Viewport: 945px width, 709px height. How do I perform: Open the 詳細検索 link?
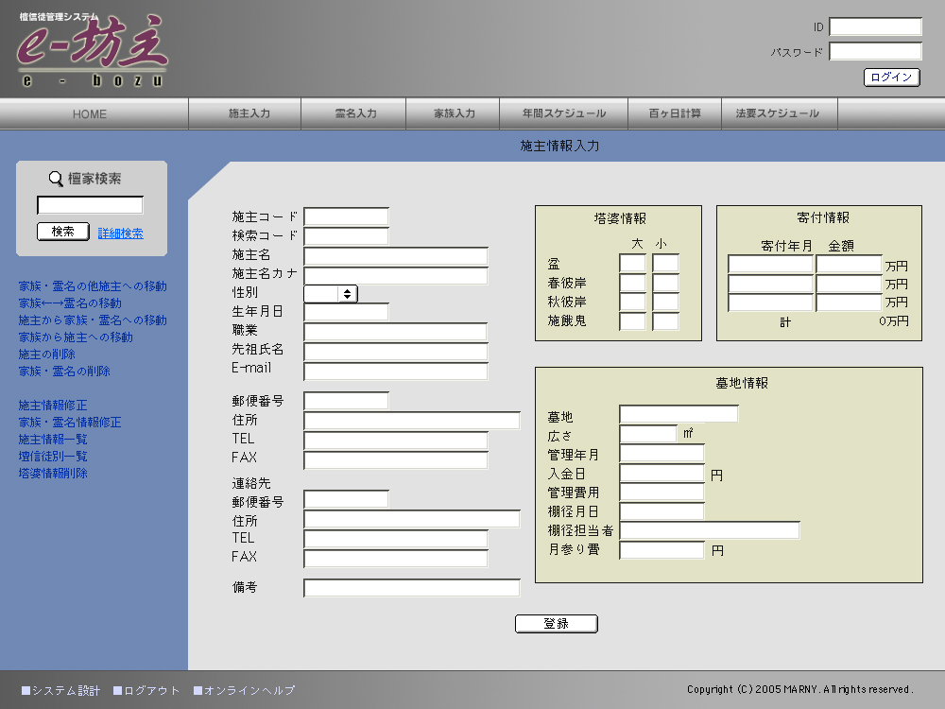click(121, 233)
